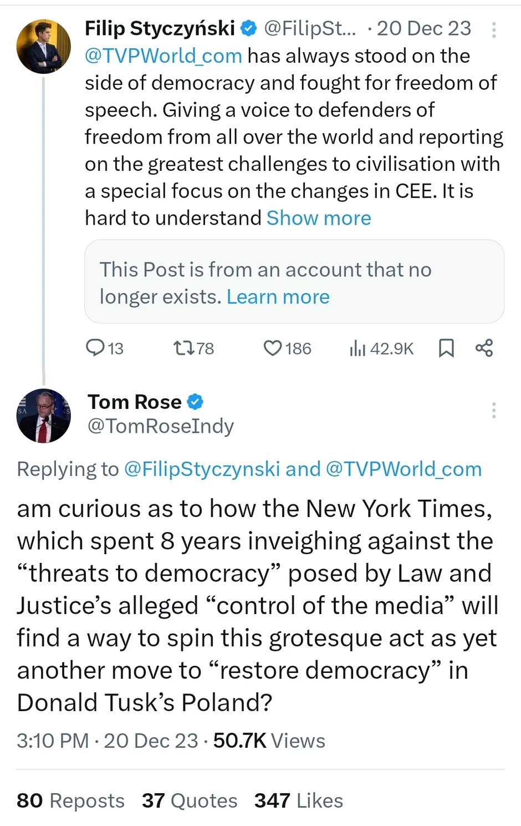Open Tom Rose's profile picture
Screen dimensions: 521x826
coord(44,415)
